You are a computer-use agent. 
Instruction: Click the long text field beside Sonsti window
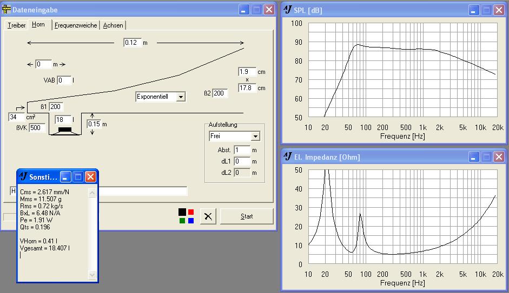point(98,191)
